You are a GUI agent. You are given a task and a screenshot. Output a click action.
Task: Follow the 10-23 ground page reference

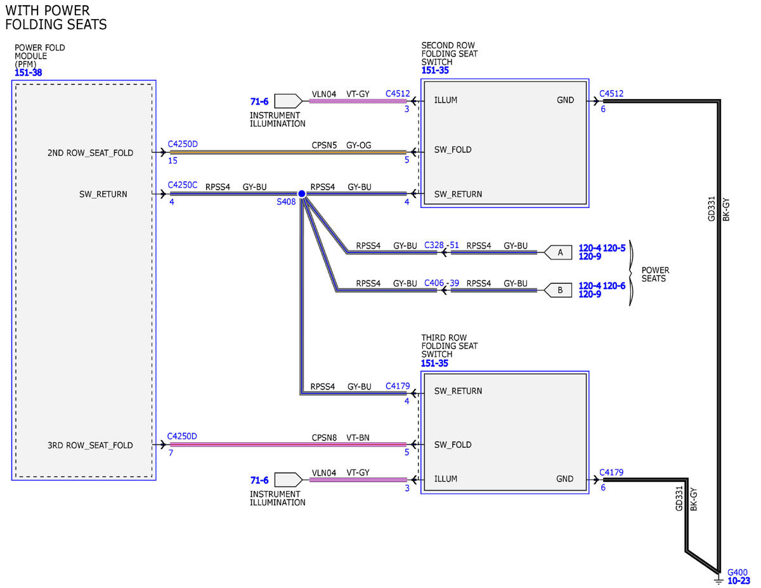(x=739, y=580)
